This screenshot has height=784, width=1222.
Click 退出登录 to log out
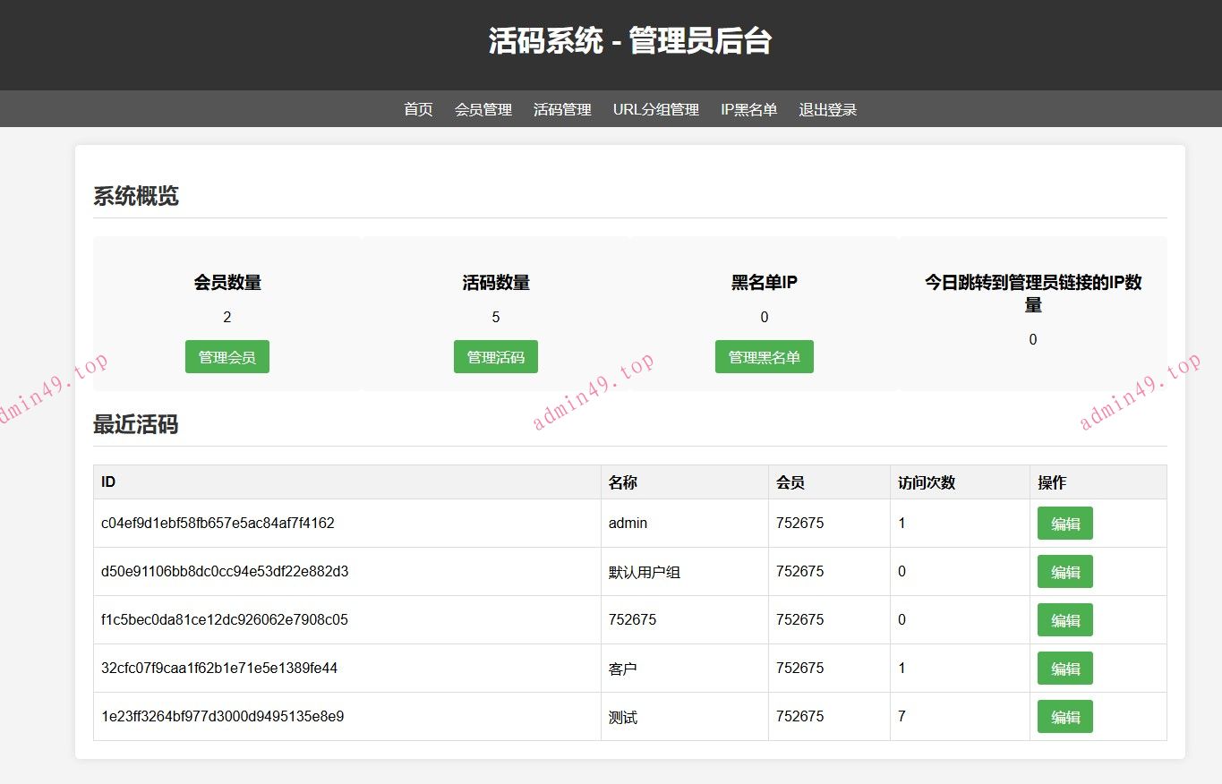point(826,109)
